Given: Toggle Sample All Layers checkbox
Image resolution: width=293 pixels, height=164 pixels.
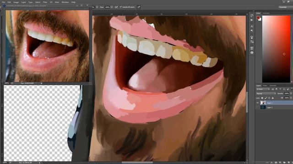Looking at the screenshot, I should tap(121, 7).
